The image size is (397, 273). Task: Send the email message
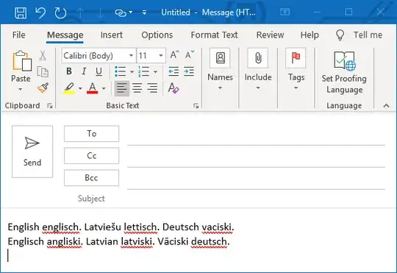coord(32,152)
